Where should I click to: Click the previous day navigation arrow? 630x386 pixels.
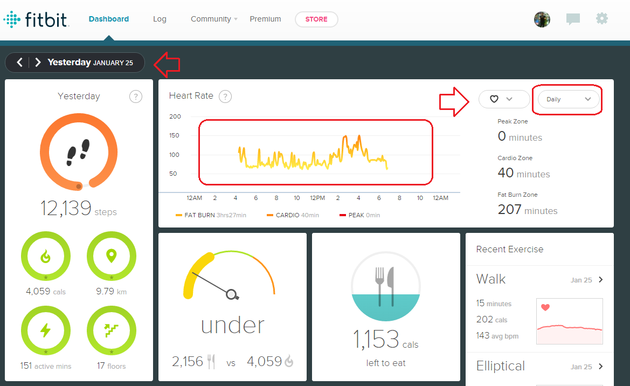click(x=19, y=62)
